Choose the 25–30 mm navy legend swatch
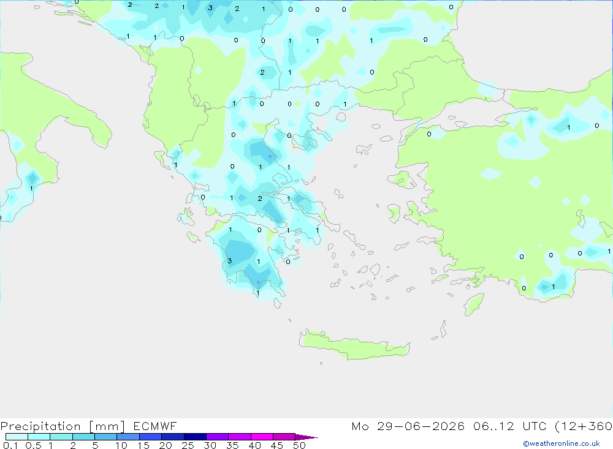 (195, 437)
